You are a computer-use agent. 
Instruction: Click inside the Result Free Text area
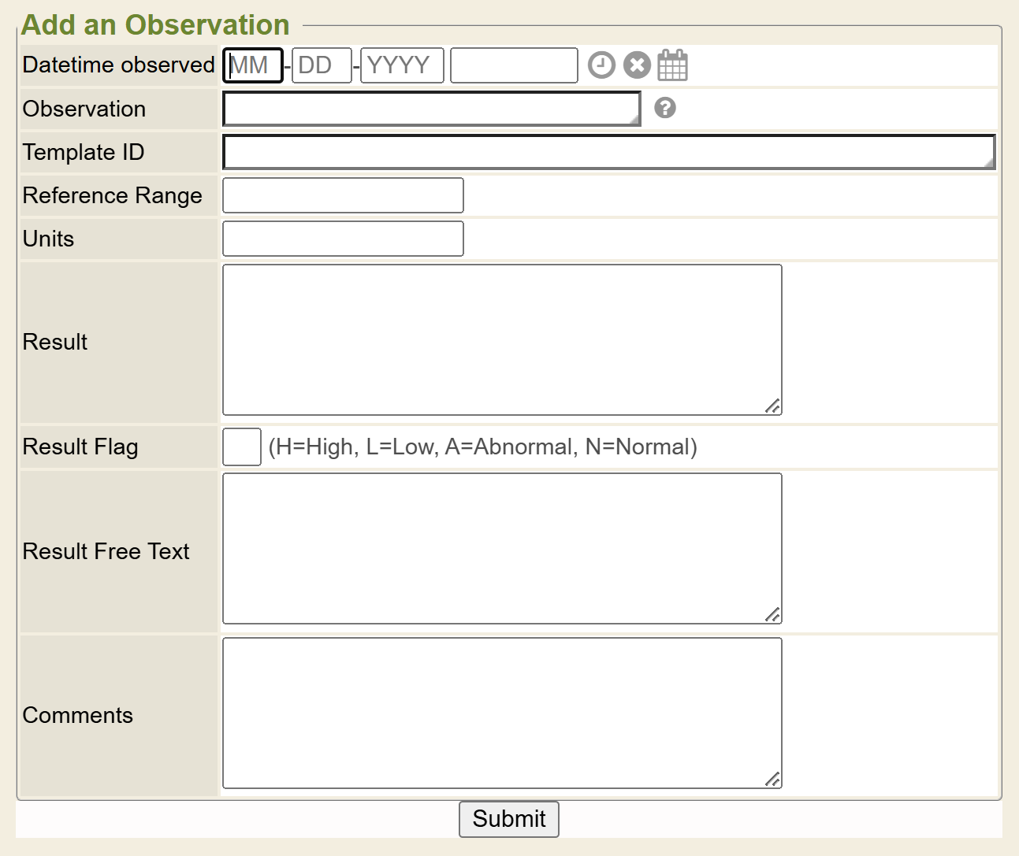point(502,548)
